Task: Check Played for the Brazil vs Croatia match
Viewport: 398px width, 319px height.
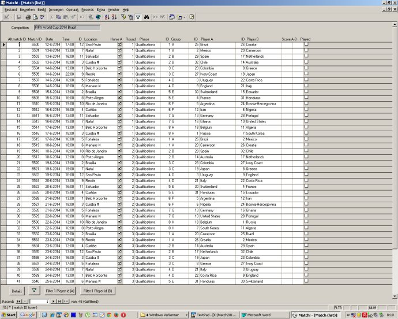Action: click(x=306, y=44)
